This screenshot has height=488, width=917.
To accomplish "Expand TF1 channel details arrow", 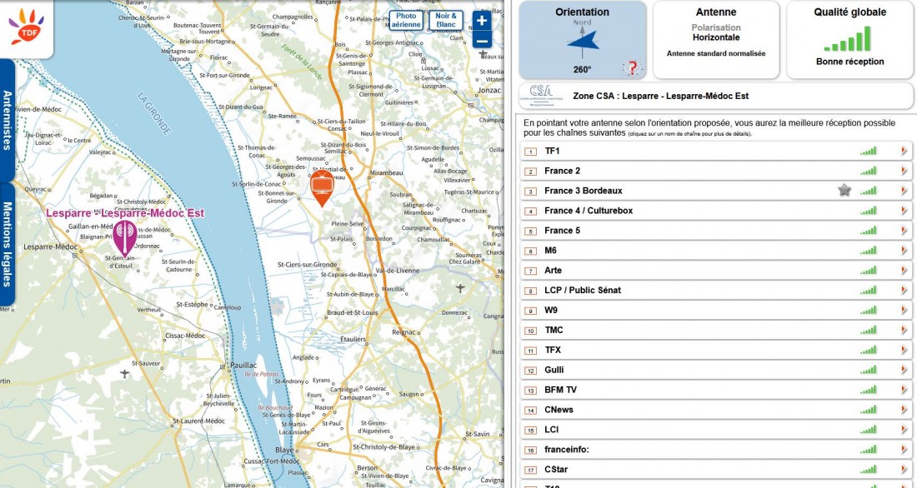I will [x=904, y=151].
